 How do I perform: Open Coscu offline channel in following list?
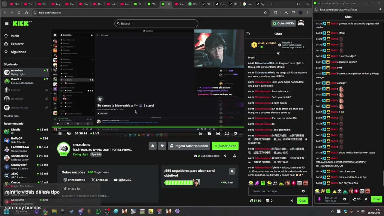26,90
